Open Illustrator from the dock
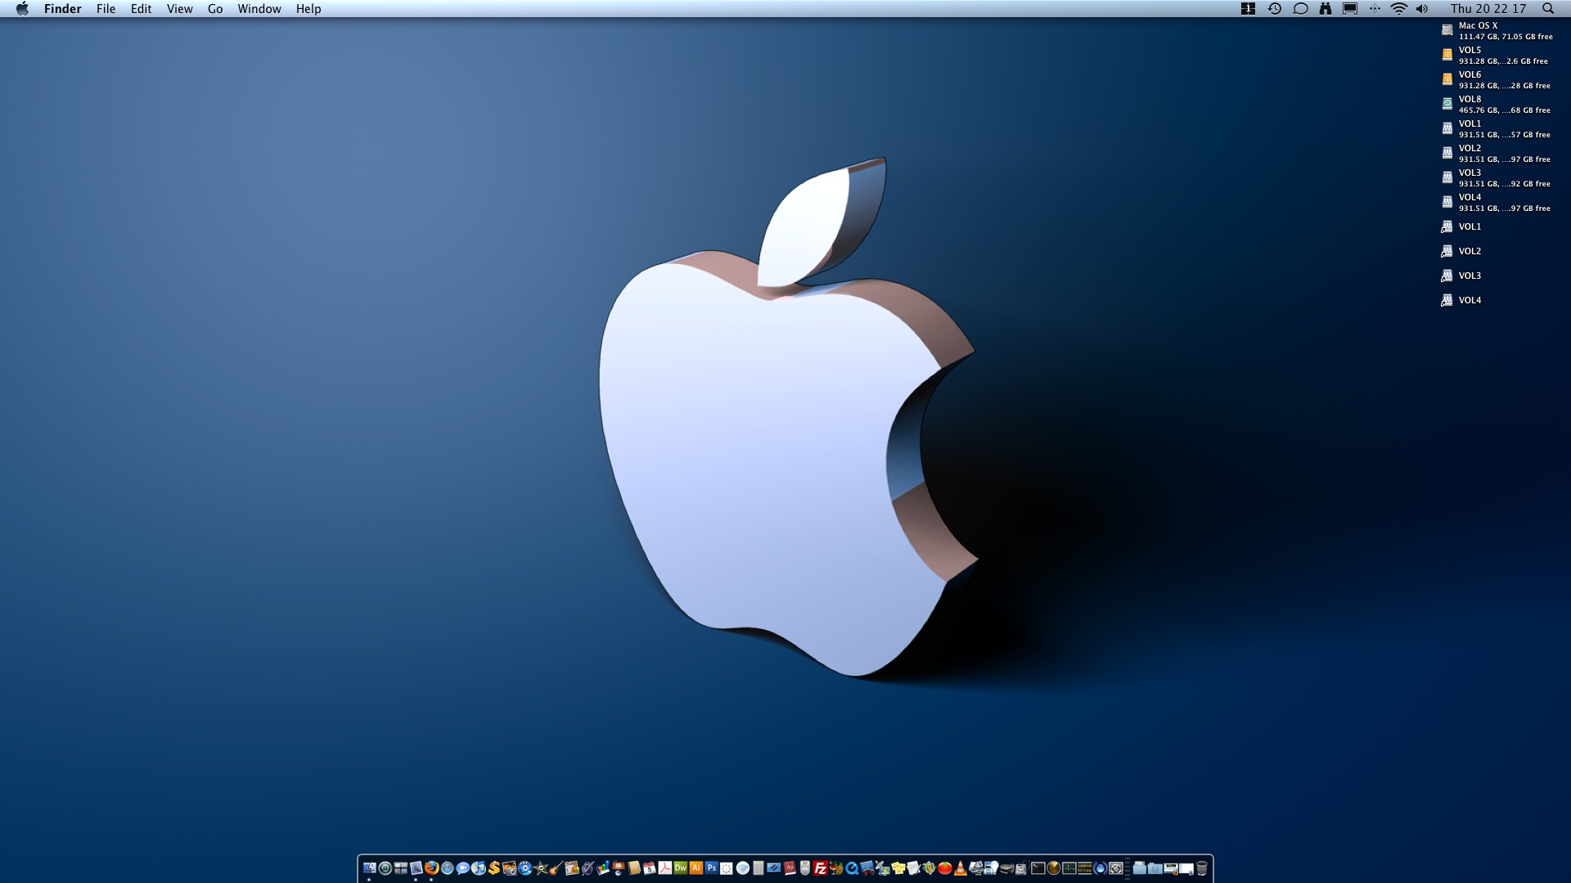This screenshot has height=883, width=1571. click(696, 868)
